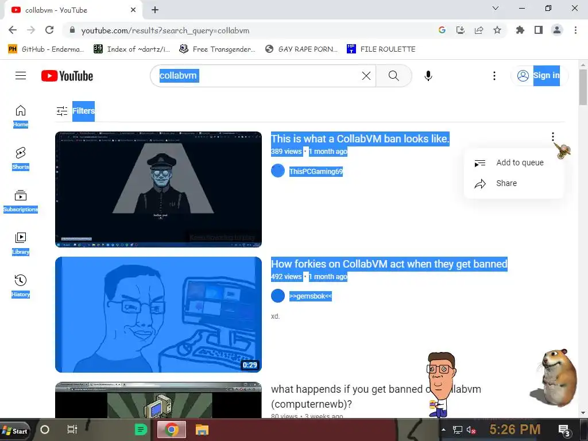
Task: Open 'How forkies on CollabVM act' video title
Action: [x=389, y=264]
